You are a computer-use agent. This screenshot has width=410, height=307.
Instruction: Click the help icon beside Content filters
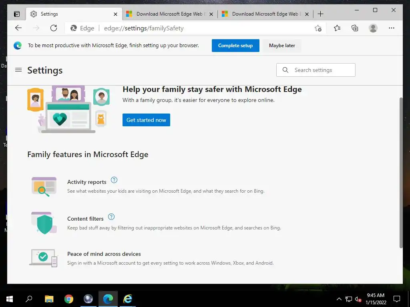tap(111, 217)
